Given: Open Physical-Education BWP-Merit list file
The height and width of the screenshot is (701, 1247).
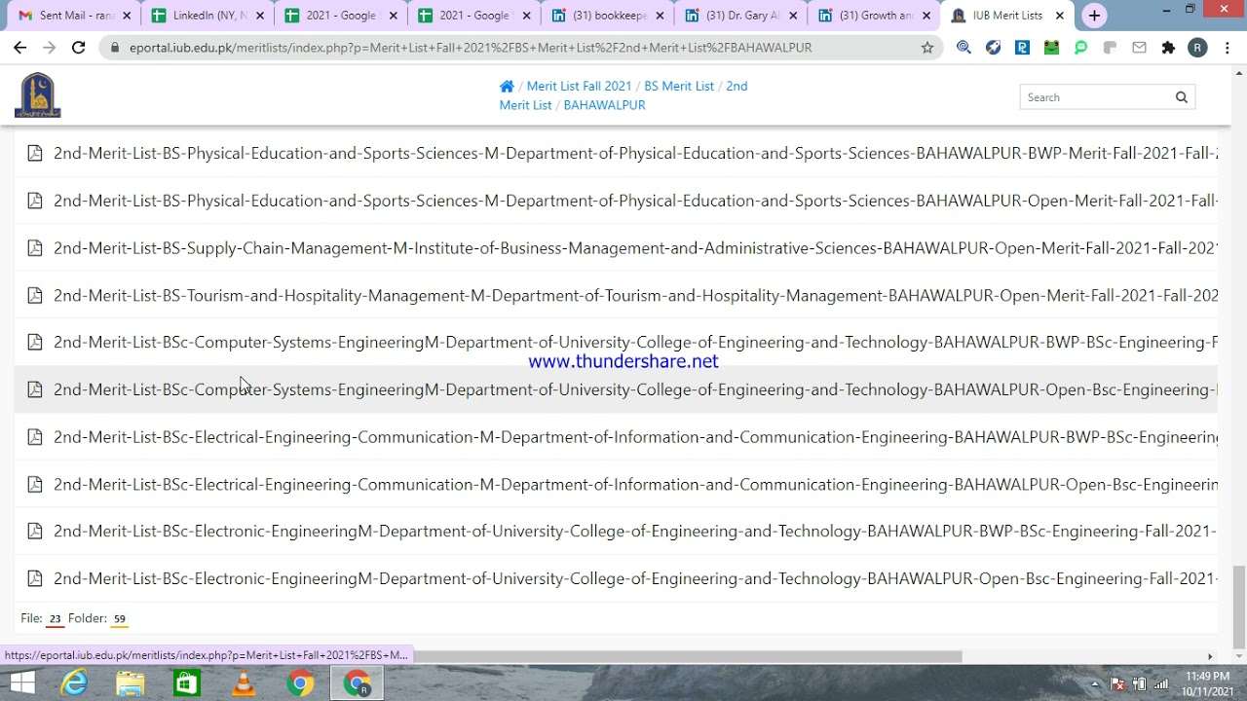Looking at the screenshot, I should (x=635, y=153).
